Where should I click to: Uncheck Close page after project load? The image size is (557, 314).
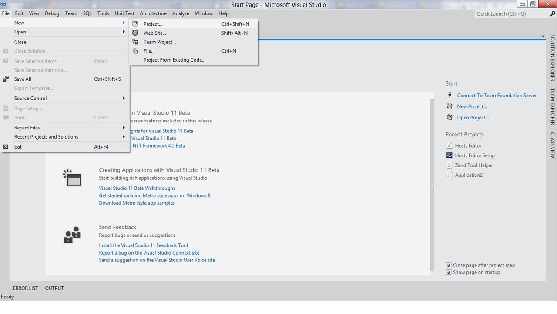pos(449,265)
